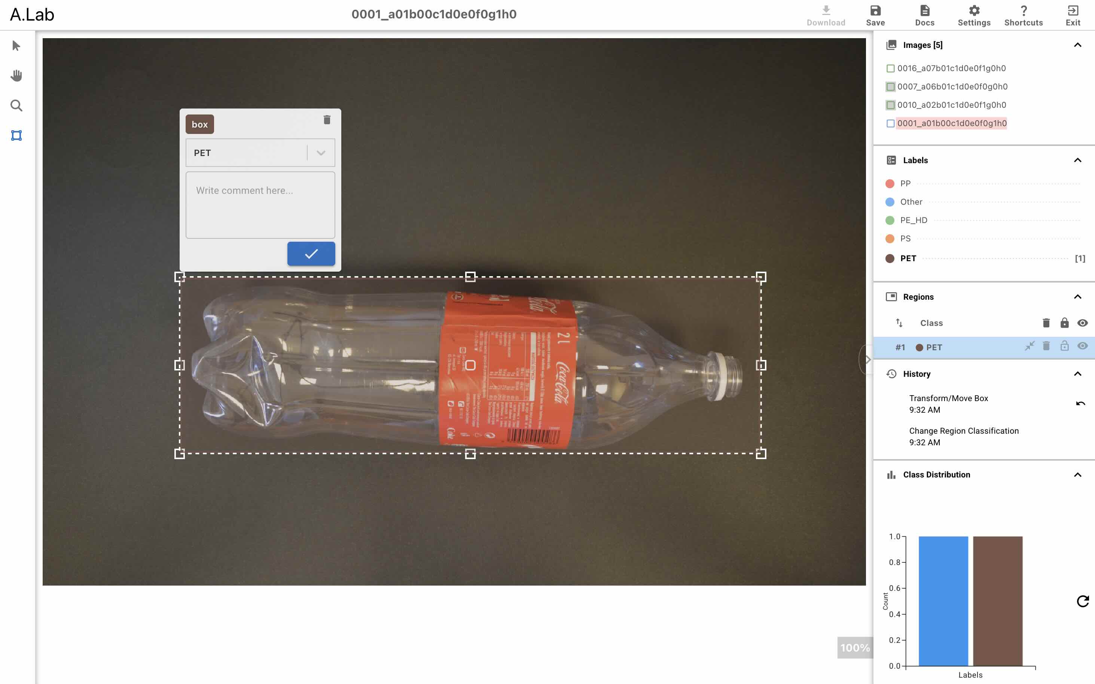This screenshot has width=1095, height=684.
Task: Sort regions by the Class column header
Action: [x=931, y=323]
